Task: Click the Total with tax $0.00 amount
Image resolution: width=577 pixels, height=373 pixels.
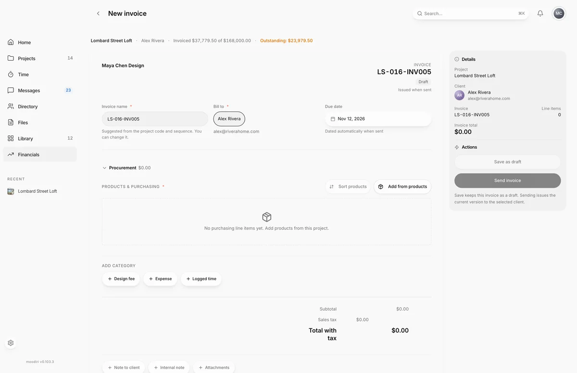Action: coord(400,331)
